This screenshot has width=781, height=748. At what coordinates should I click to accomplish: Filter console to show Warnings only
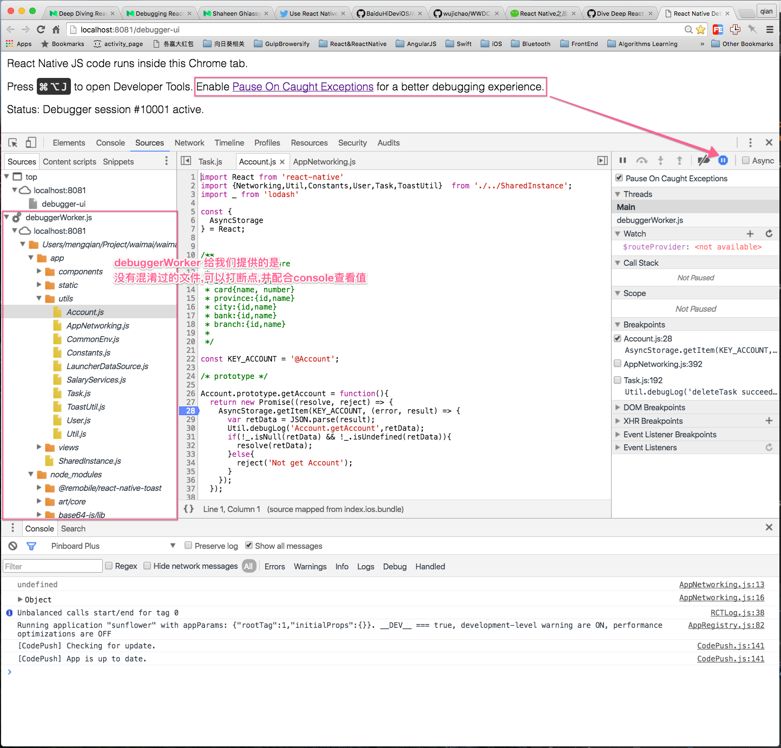310,566
